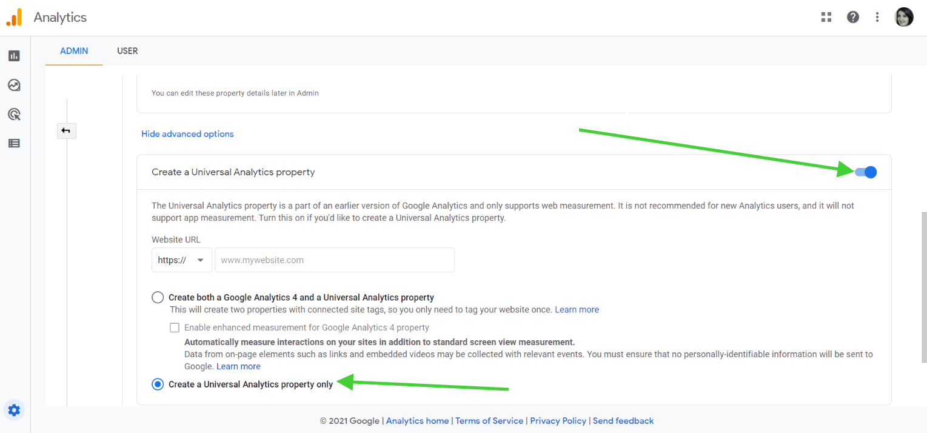Click the 'Analytics' product name text
The height and width of the screenshot is (433, 927).
pyautogui.click(x=60, y=18)
